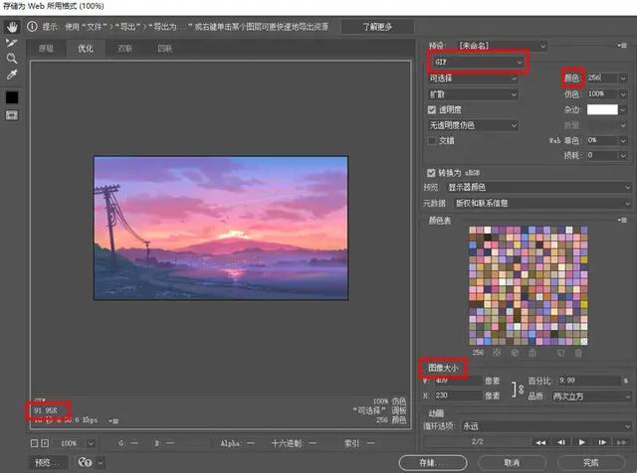Select the Eyedropper tool
Viewport: 637px width, 473px height.
pyautogui.click(x=12, y=75)
